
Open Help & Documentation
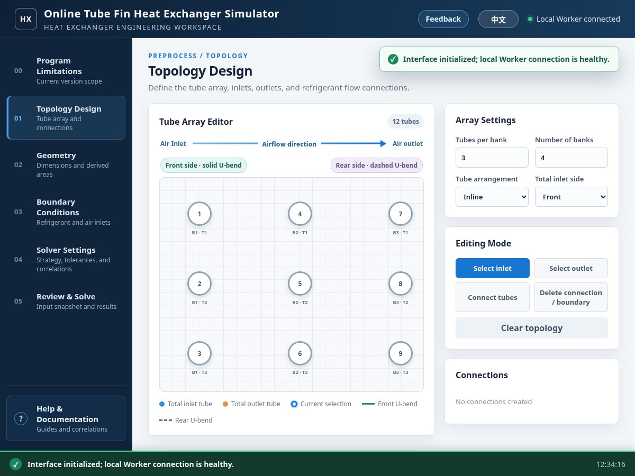66,418
